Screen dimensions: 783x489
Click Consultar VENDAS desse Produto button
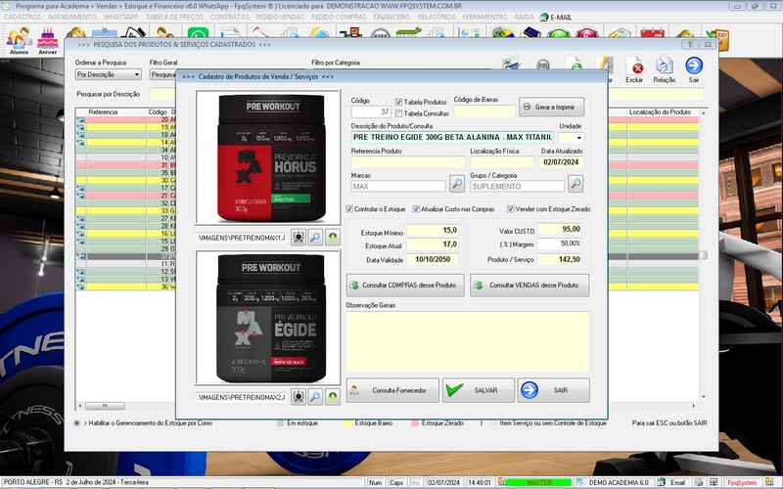click(x=530, y=286)
